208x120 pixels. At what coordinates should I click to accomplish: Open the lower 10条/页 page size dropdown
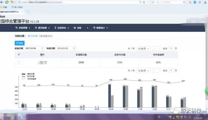coord(143,71)
